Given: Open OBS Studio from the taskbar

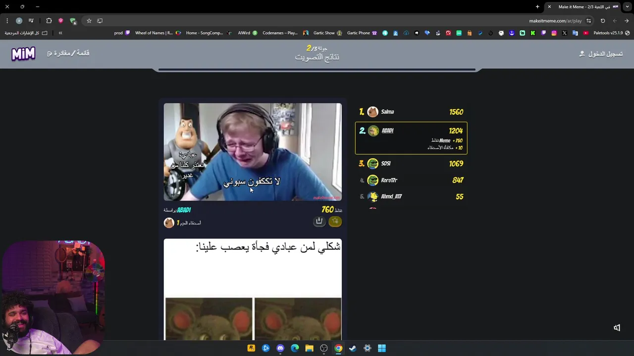Looking at the screenshot, I should coord(324,348).
